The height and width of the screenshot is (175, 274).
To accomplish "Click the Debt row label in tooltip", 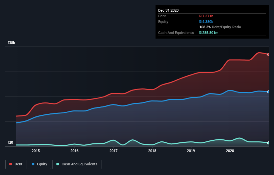I will (162, 16).
